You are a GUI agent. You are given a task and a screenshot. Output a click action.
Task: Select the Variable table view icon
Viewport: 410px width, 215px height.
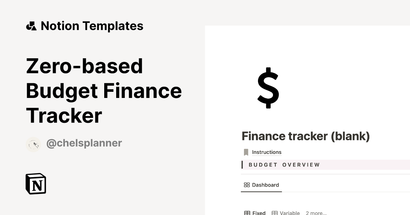click(275, 212)
